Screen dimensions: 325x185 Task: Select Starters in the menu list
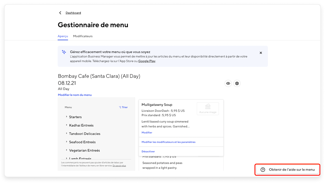point(75,117)
